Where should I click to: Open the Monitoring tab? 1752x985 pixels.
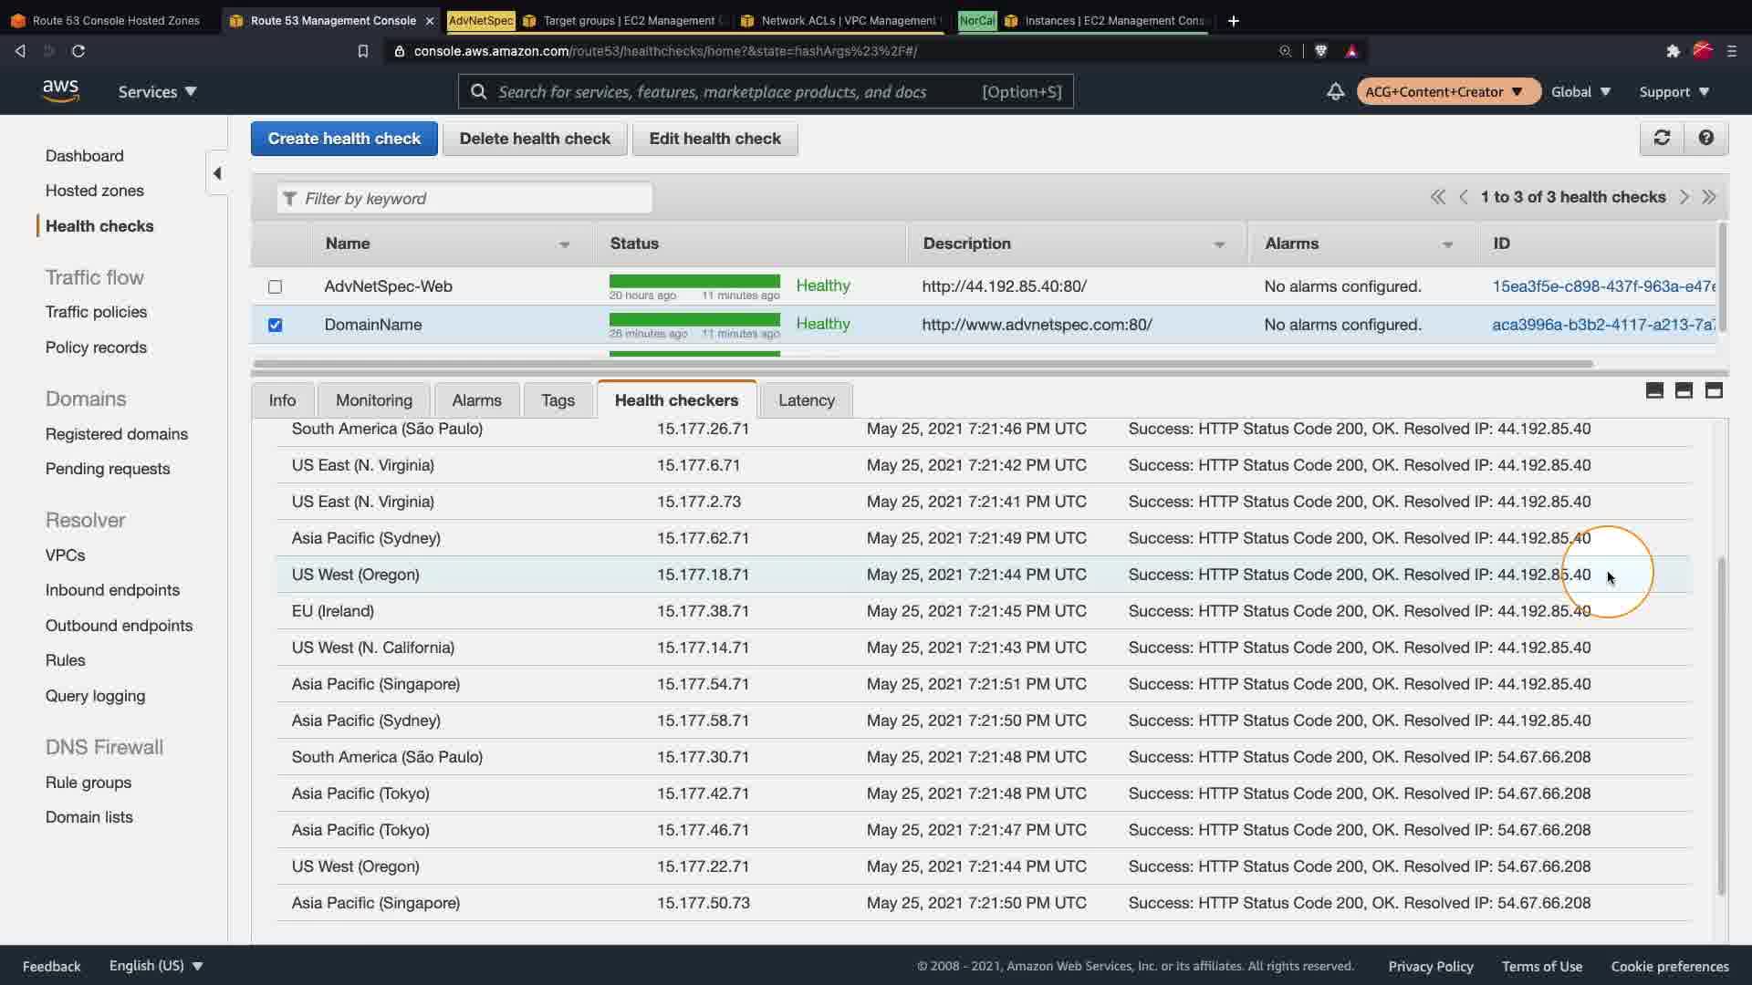[x=373, y=400]
